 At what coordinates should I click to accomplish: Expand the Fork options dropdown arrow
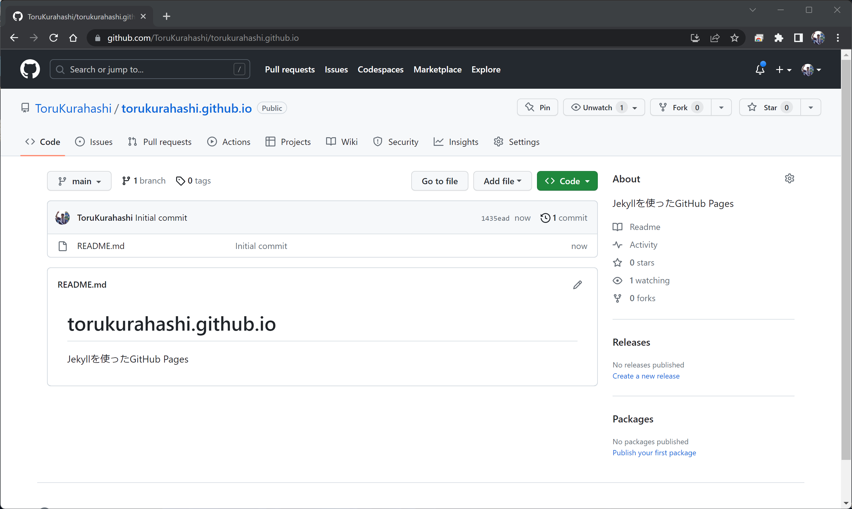(721, 107)
